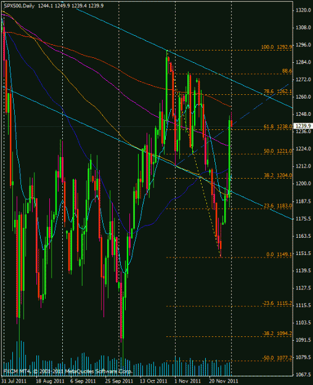
Task: Click the 61.8 1238.0 Fibonacci label
Action: point(278,126)
